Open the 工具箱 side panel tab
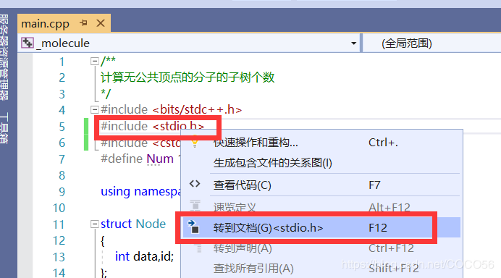 (x=4, y=128)
